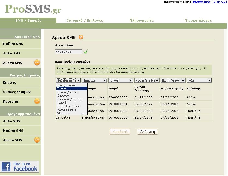The height and width of the screenshot is (176, 228).
Task: Open Πρότυπα in sidebar
Action: [20, 101]
